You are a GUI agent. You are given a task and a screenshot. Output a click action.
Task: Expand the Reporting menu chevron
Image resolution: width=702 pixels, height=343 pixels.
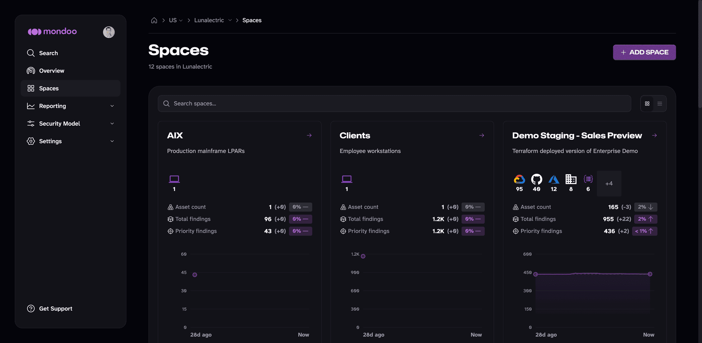(112, 106)
